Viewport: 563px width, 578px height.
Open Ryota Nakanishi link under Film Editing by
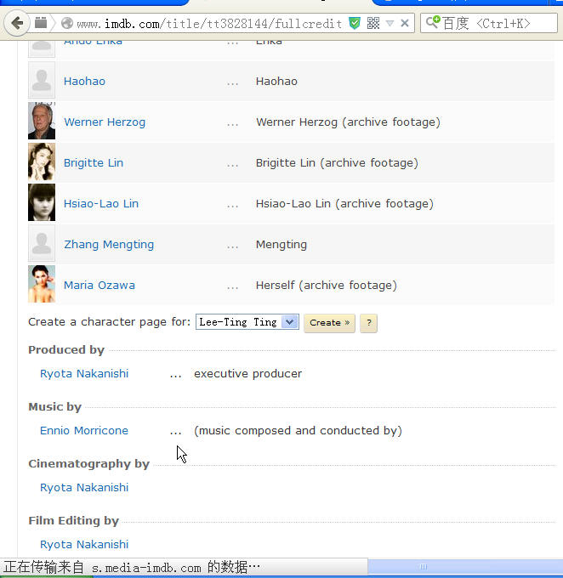[84, 545]
